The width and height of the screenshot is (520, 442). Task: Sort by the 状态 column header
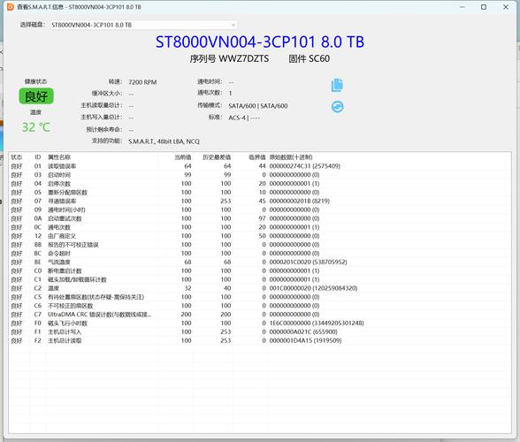pyautogui.click(x=16, y=157)
